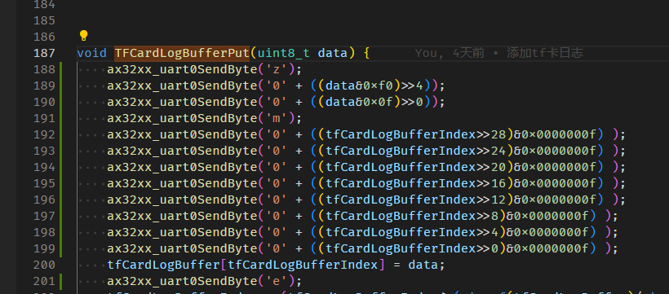Click the green change marker beside line 188

point(61,69)
